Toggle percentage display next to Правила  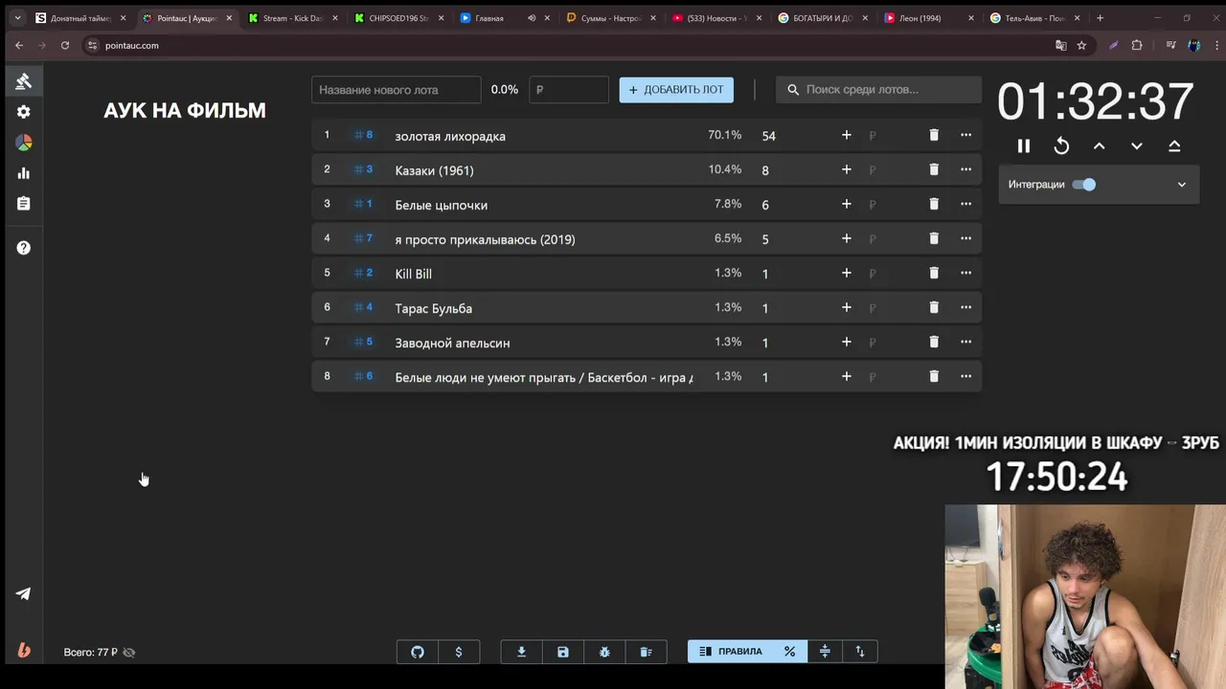pos(789,652)
